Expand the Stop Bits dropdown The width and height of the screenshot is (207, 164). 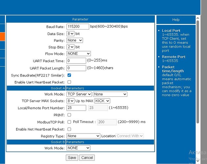click(70, 47)
